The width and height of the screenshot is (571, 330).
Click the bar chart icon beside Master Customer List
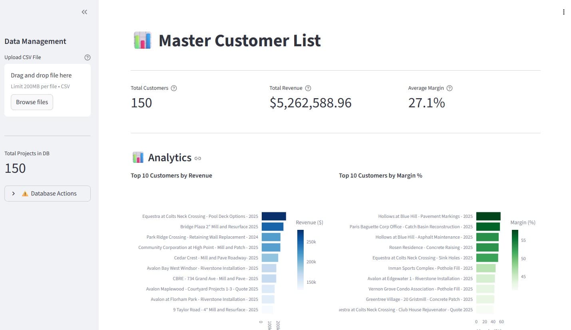pos(142,40)
